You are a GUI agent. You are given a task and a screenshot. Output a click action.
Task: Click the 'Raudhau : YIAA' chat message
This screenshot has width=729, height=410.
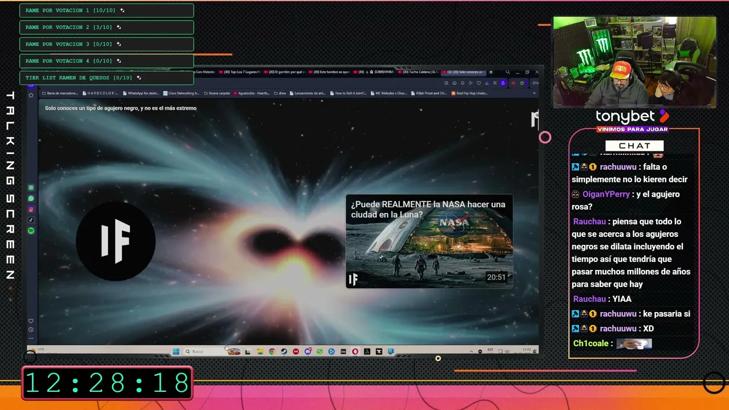tap(602, 299)
